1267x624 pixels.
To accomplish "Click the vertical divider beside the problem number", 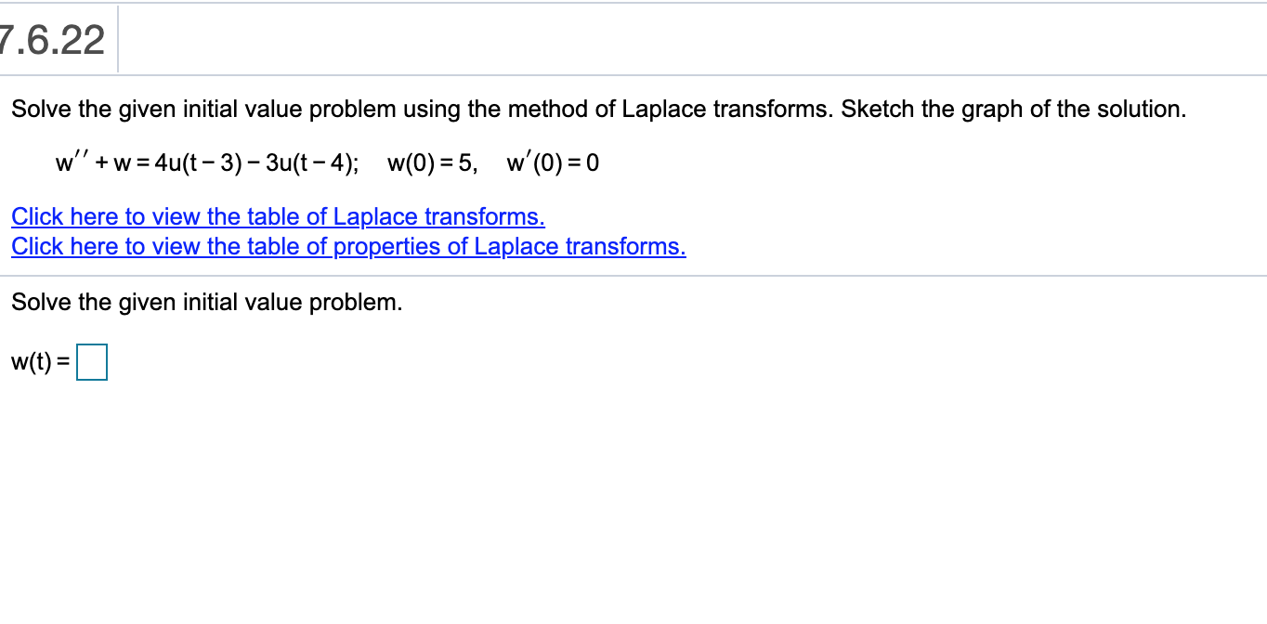I will tap(118, 39).
